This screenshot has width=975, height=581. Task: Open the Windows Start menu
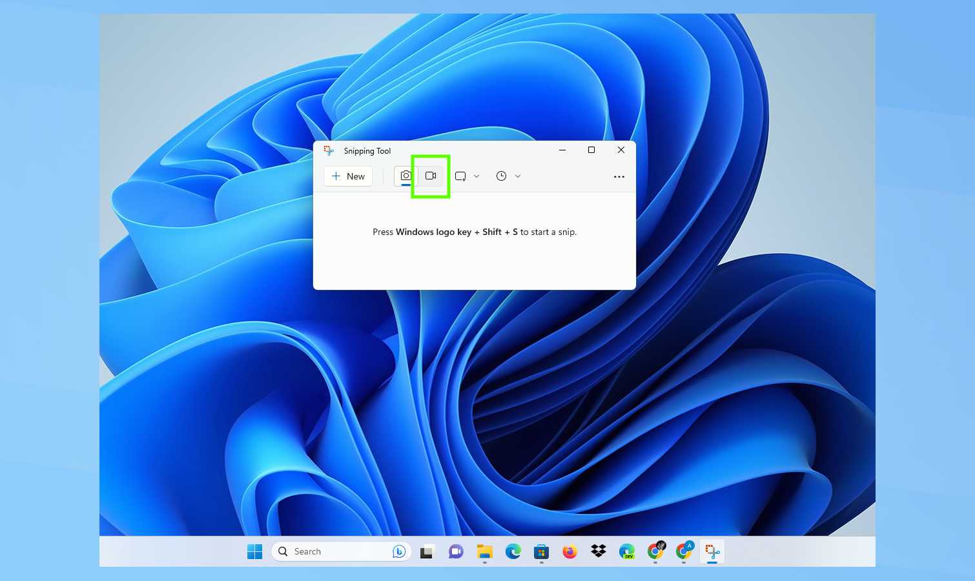tap(255, 551)
